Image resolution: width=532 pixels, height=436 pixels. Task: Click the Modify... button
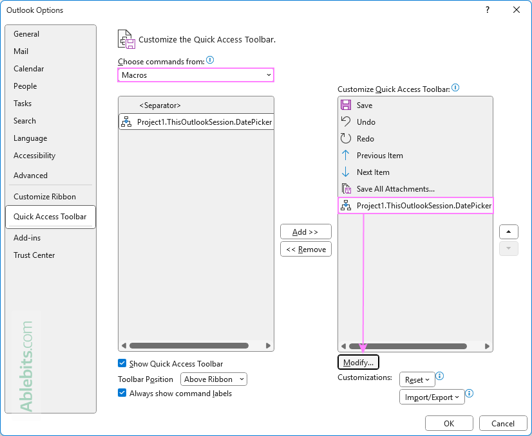coord(358,362)
